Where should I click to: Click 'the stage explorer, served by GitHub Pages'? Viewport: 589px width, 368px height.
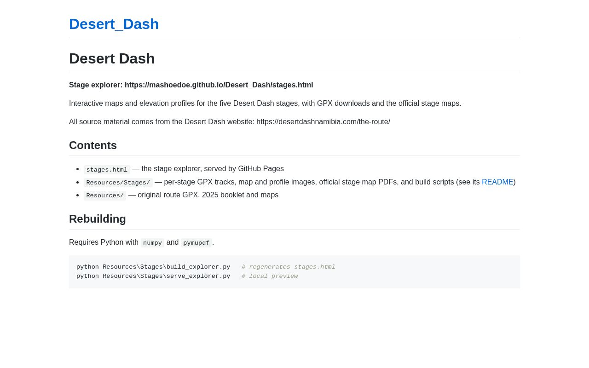pyautogui.click(x=213, y=169)
